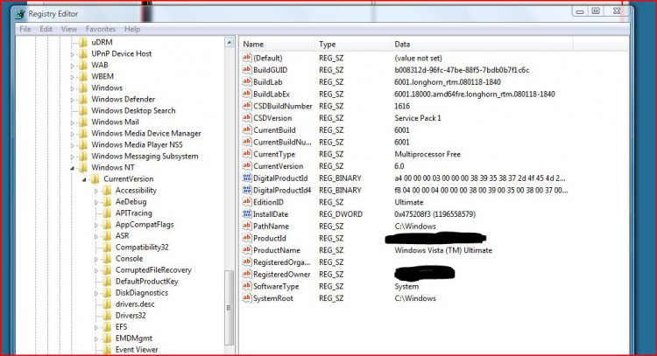Click the Type column header
This screenshot has width=657, height=356.
[x=353, y=44]
